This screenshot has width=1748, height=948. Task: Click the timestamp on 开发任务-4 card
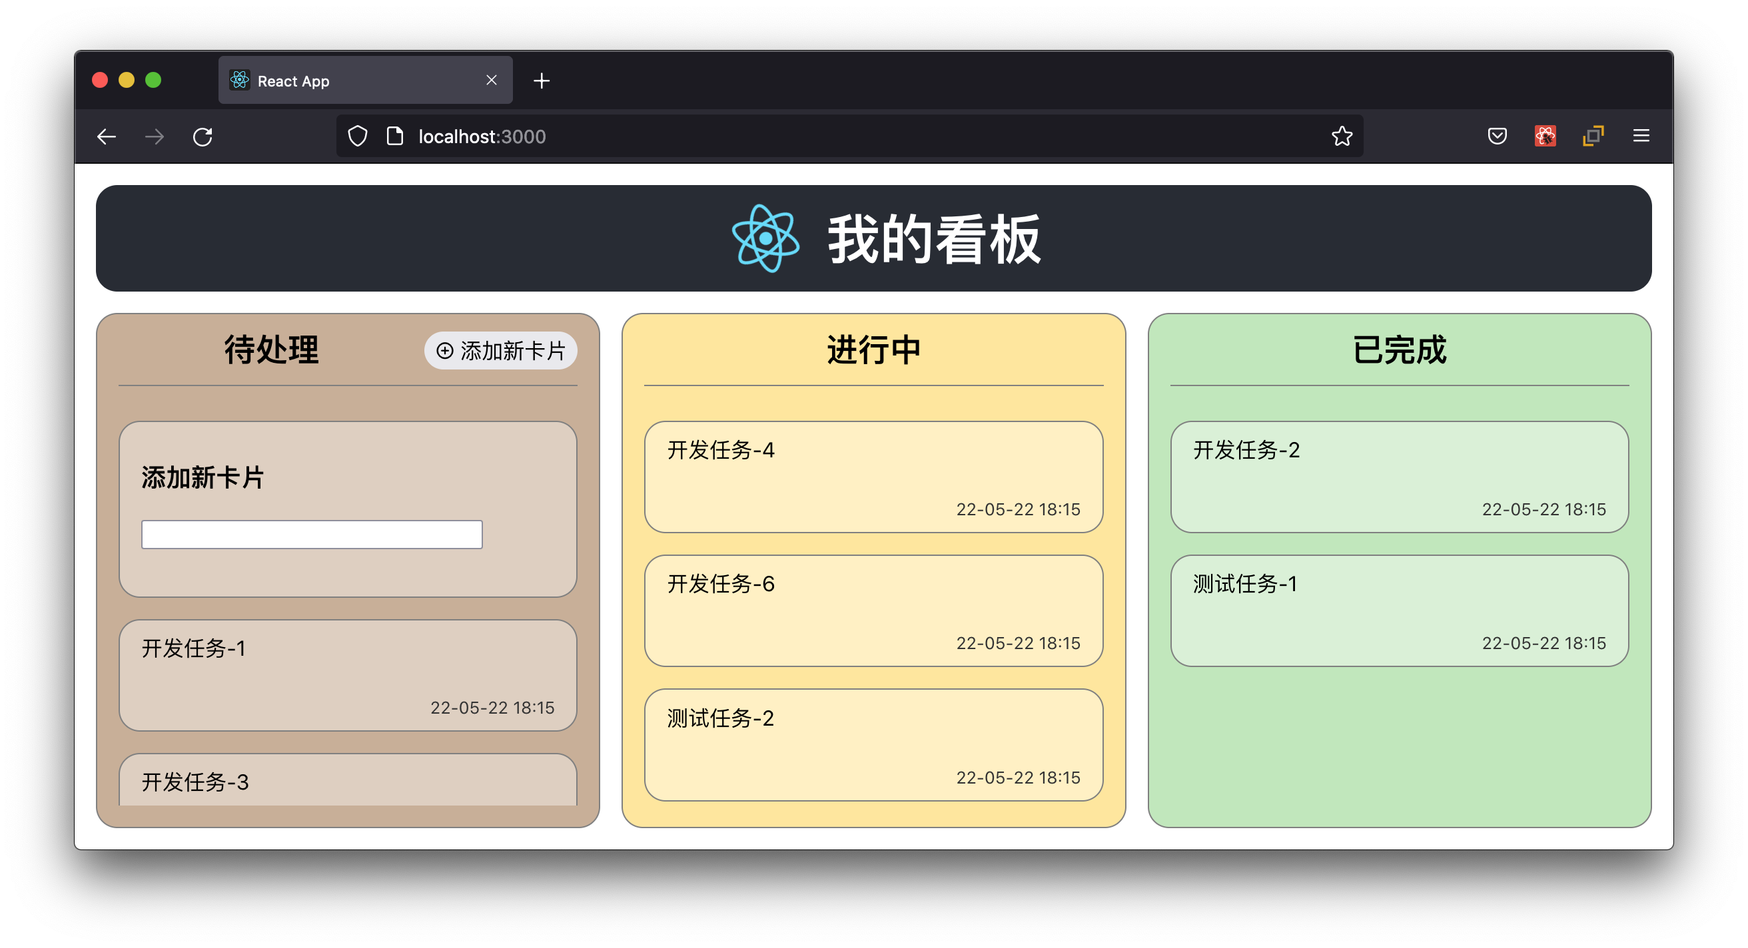[1018, 509]
